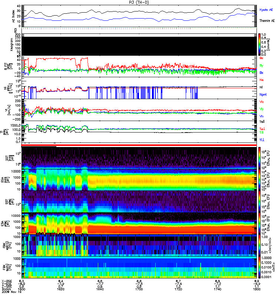
Task: Click the '1740' time tick label
Action: tap(217, 289)
